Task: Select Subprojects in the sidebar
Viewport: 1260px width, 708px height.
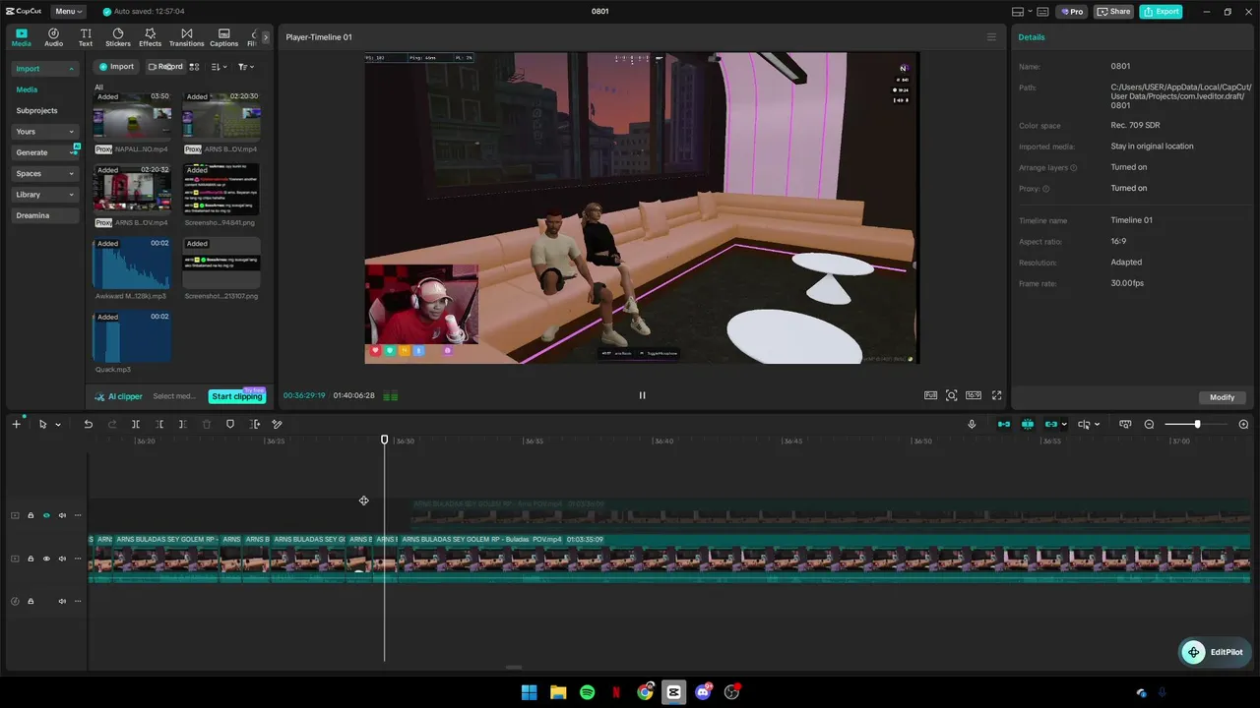Action: tap(36, 110)
